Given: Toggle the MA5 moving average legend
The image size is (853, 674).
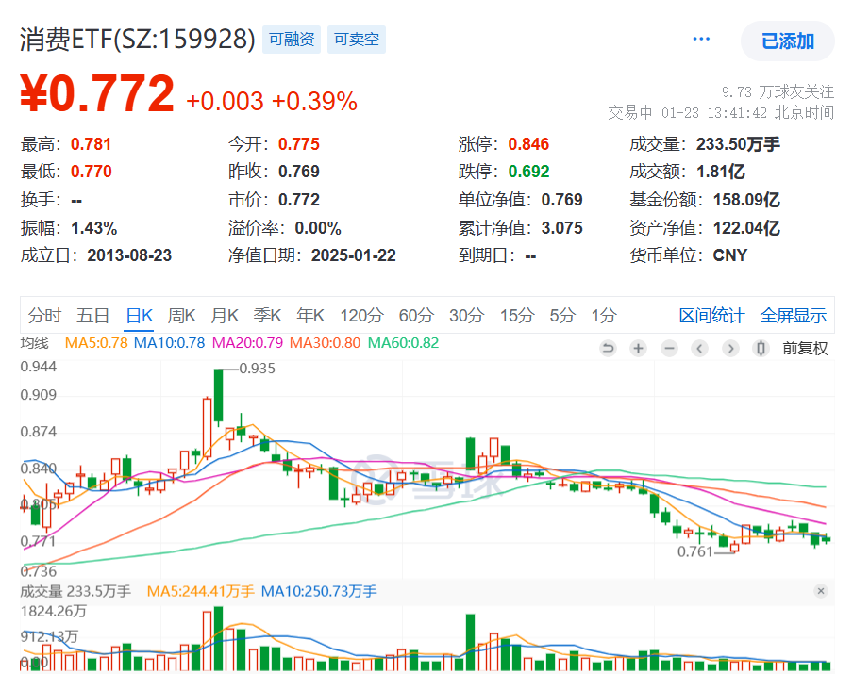Looking at the screenshot, I should 95,343.
